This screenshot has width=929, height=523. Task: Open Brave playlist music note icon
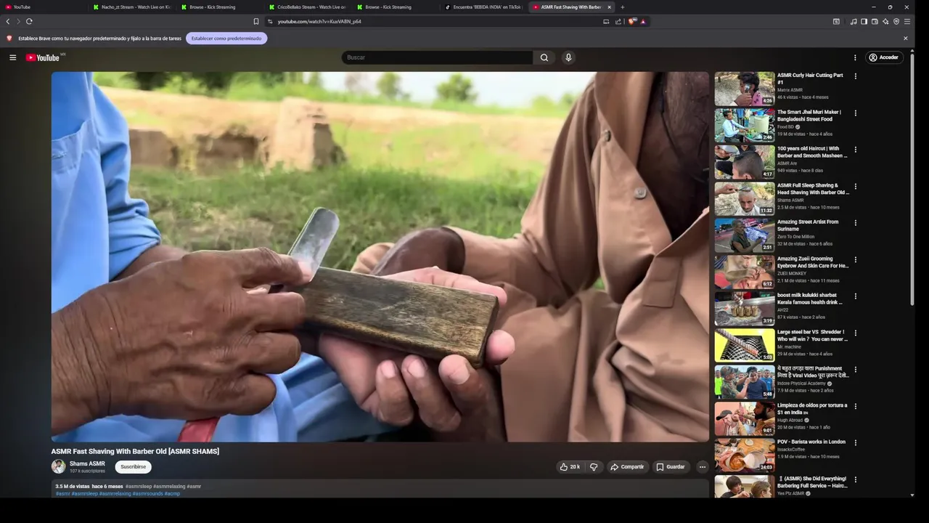(854, 21)
